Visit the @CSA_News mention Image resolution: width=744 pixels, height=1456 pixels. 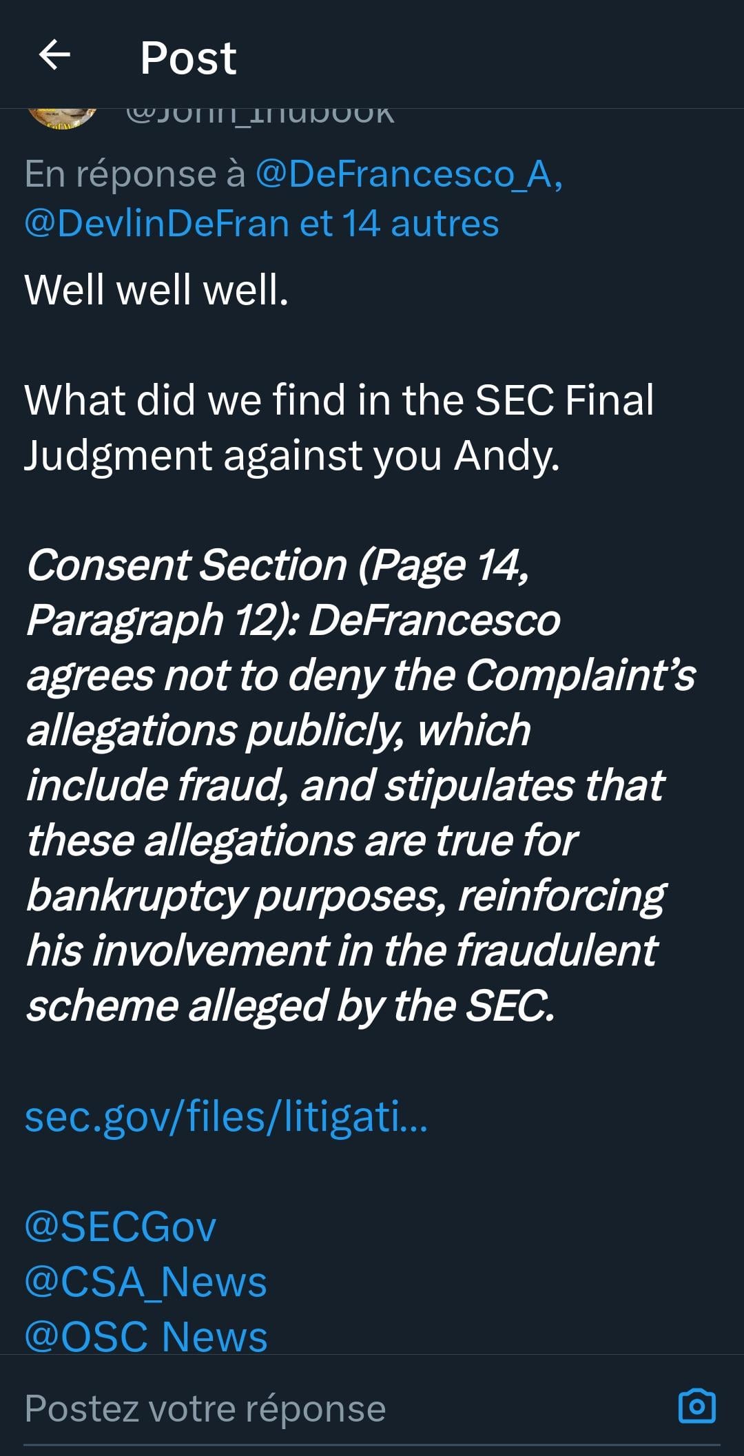coord(145,1282)
